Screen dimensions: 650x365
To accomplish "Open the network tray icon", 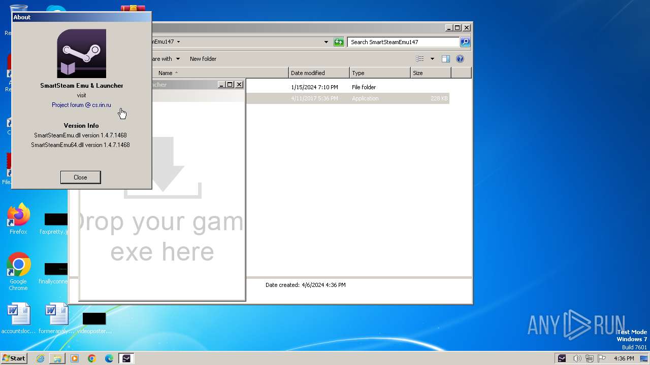I will 589,358.
